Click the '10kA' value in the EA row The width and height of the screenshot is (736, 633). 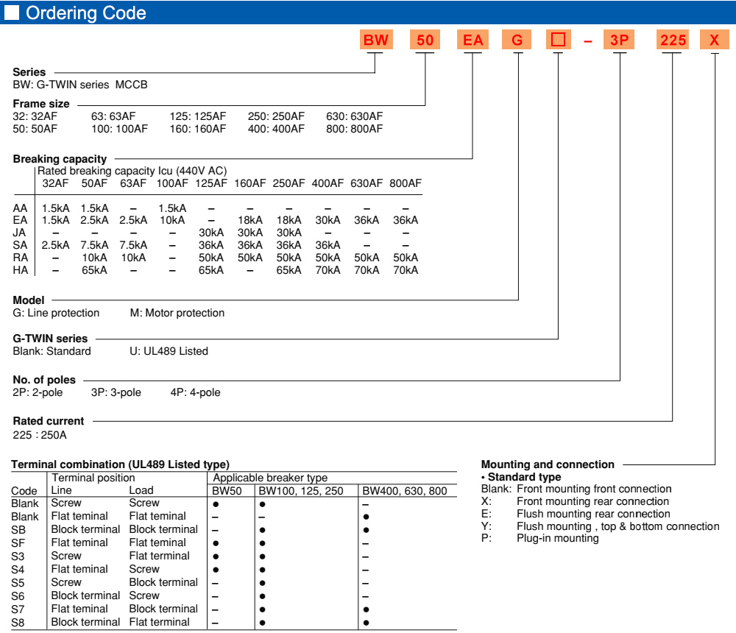(x=172, y=220)
